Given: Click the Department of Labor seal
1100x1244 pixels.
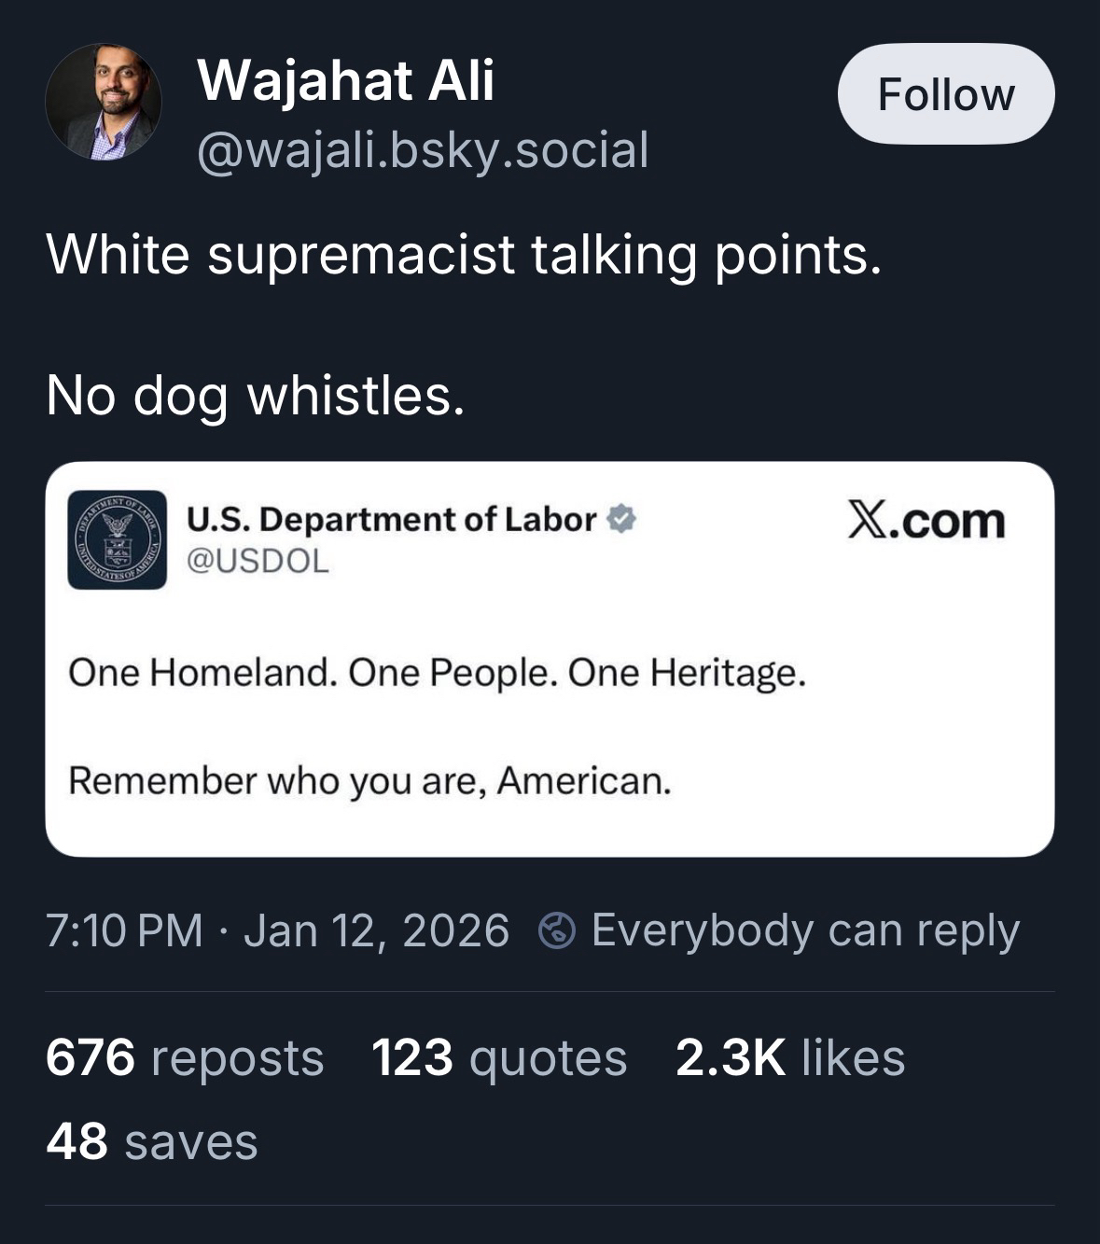Looking at the screenshot, I should 117,539.
